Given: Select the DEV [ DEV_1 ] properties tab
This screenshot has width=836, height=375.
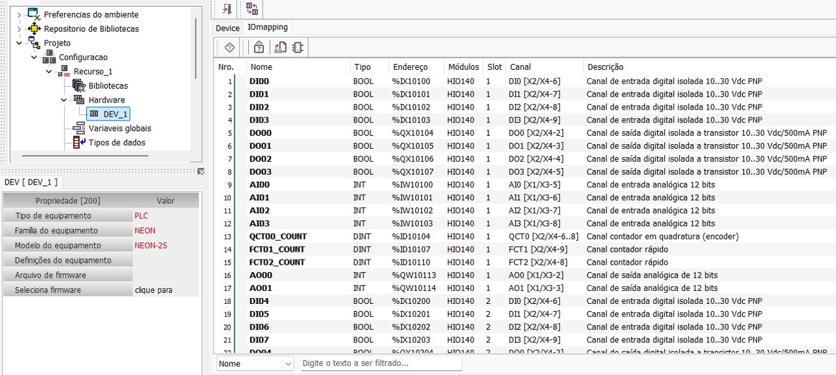Looking at the screenshot, I should click(x=31, y=182).
